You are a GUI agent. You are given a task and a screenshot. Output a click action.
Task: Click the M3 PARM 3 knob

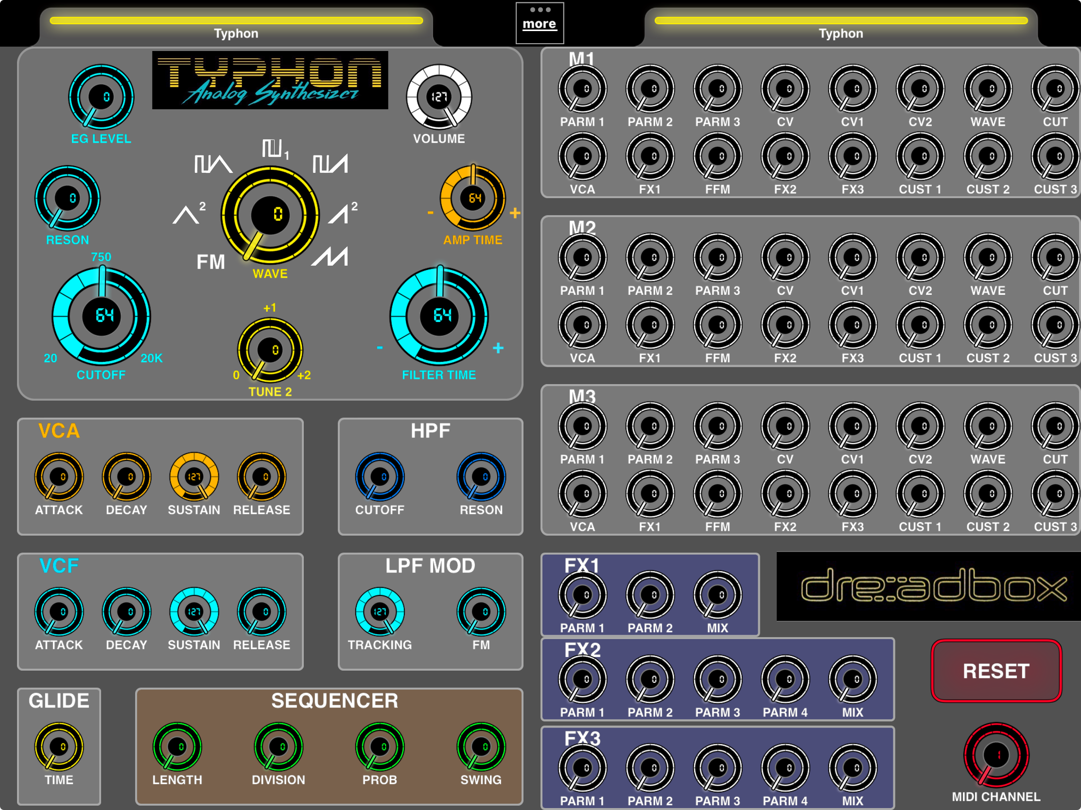718,426
